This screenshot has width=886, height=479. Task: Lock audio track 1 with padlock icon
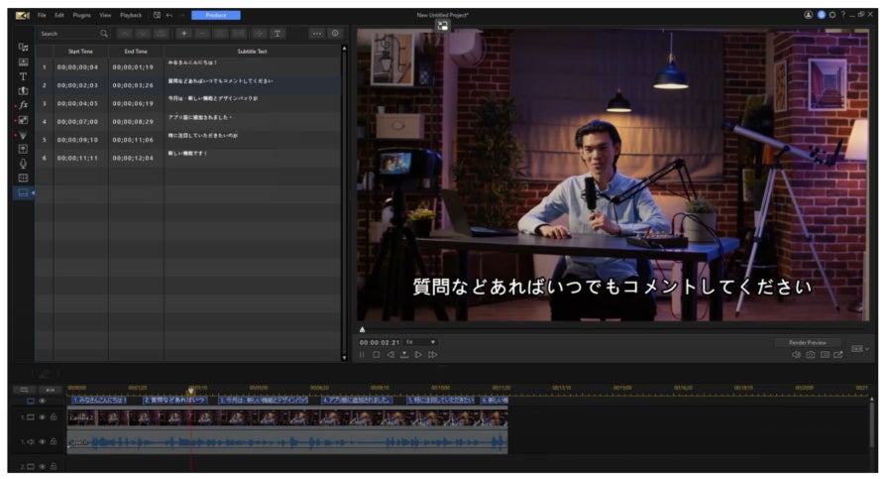point(54,442)
